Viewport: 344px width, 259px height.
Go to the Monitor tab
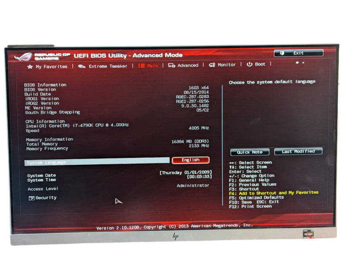pos(222,65)
